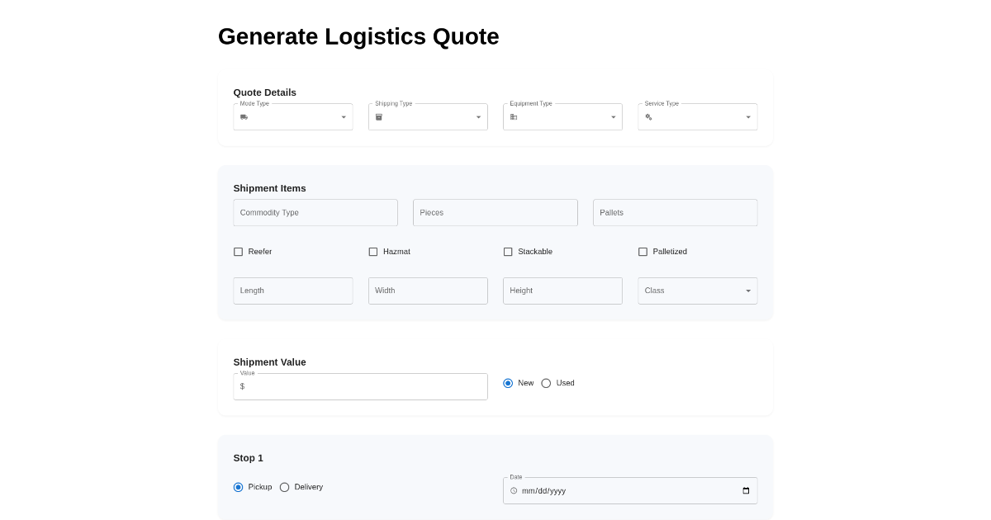This screenshot has width=991, height=520.
Task: Click the gears icon in Service Type
Action: (x=648, y=117)
